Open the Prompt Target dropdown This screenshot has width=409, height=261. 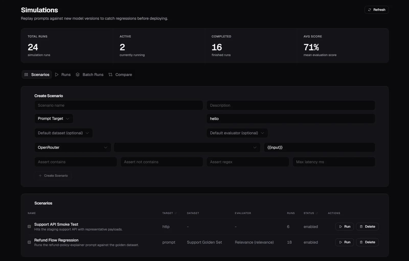coord(54,119)
